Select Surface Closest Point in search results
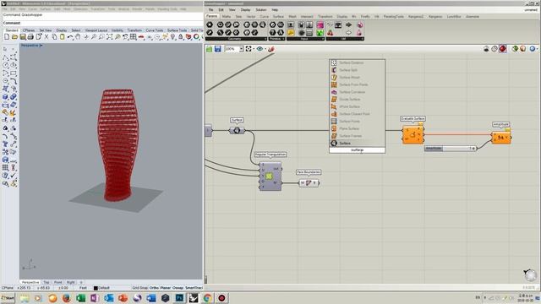This screenshot has height=304, width=541. [x=357, y=114]
